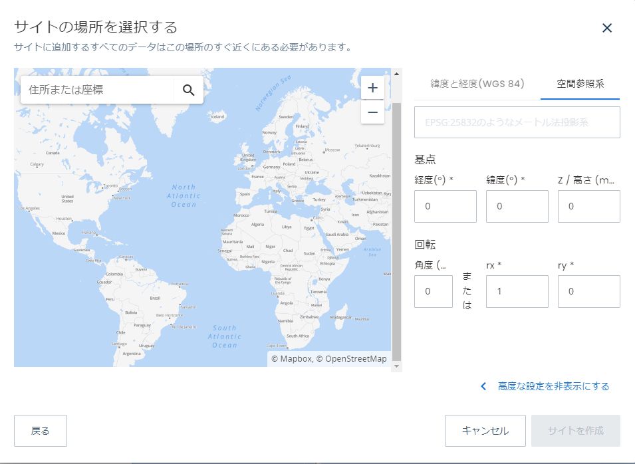This screenshot has height=464, width=635.
Task: Click the chevron beside 高度な設定を非表示にする
Action: coord(483,386)
